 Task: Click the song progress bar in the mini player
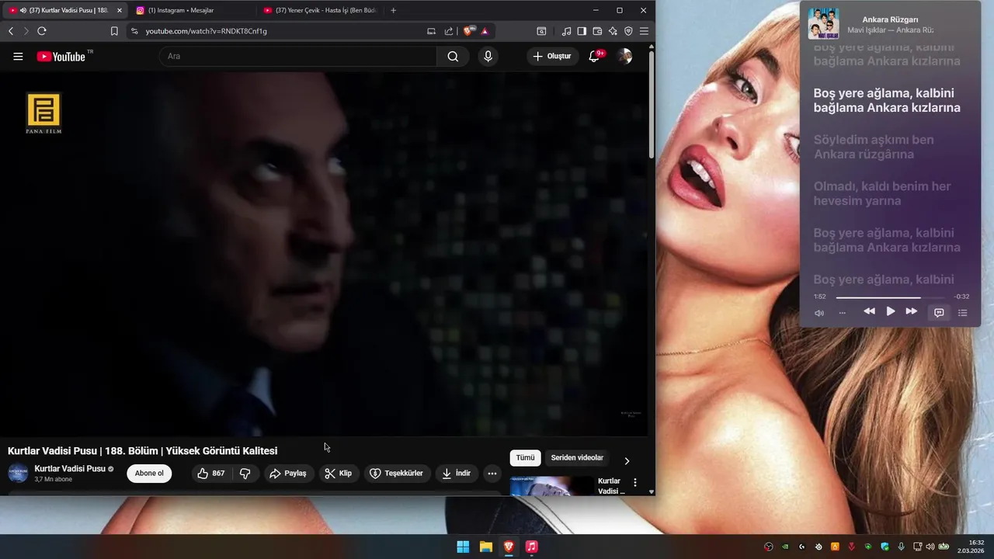[890, 297]
